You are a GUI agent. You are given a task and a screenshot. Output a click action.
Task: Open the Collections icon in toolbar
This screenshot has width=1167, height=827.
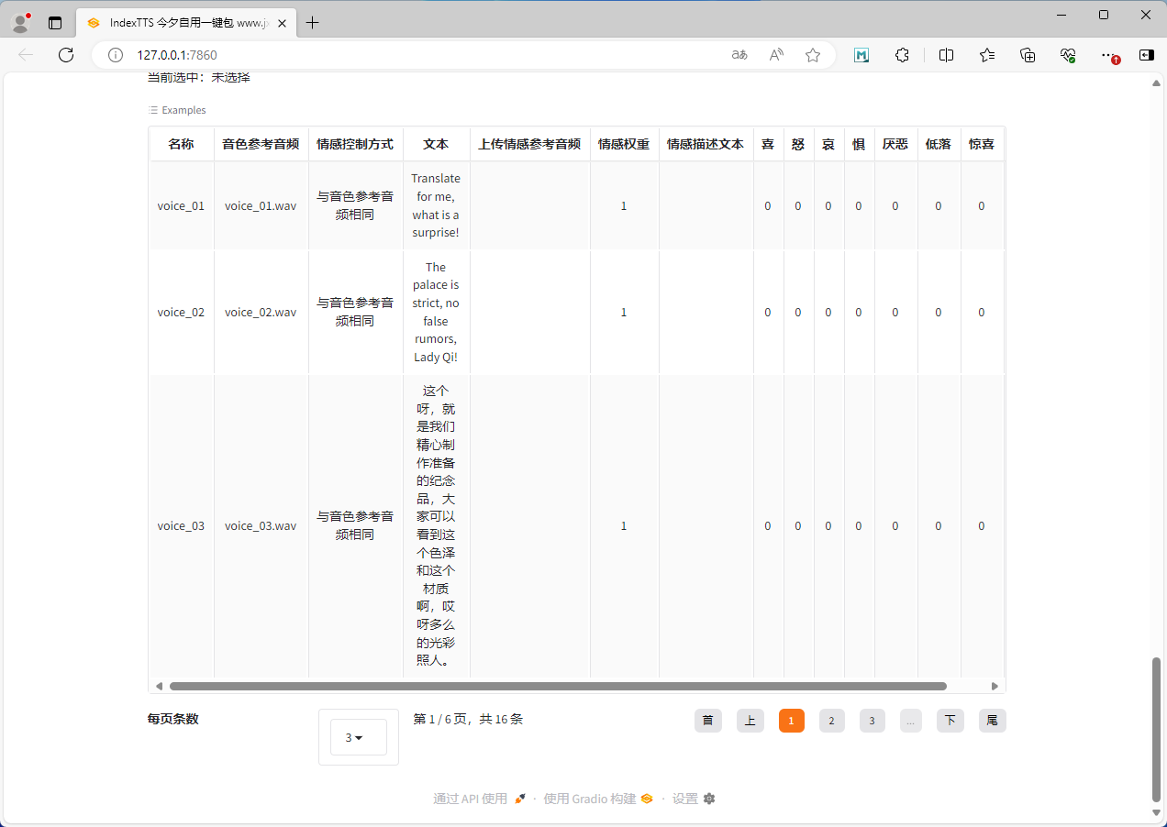tap(1028, 55)
